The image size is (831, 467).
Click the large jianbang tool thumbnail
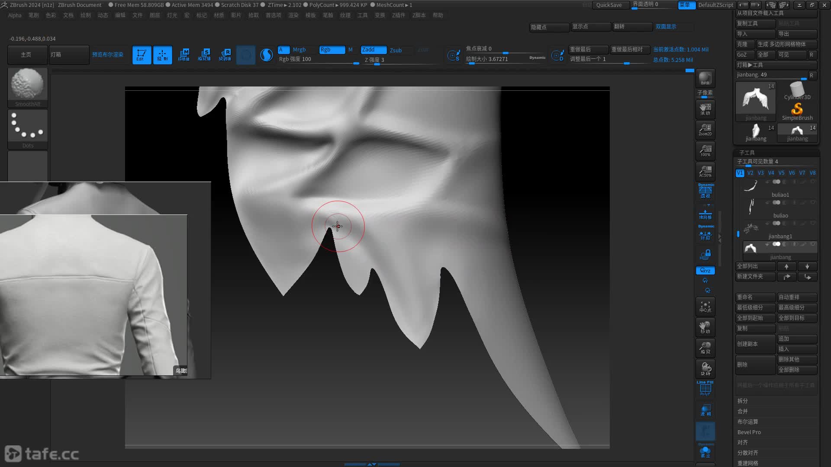[756, 102]
